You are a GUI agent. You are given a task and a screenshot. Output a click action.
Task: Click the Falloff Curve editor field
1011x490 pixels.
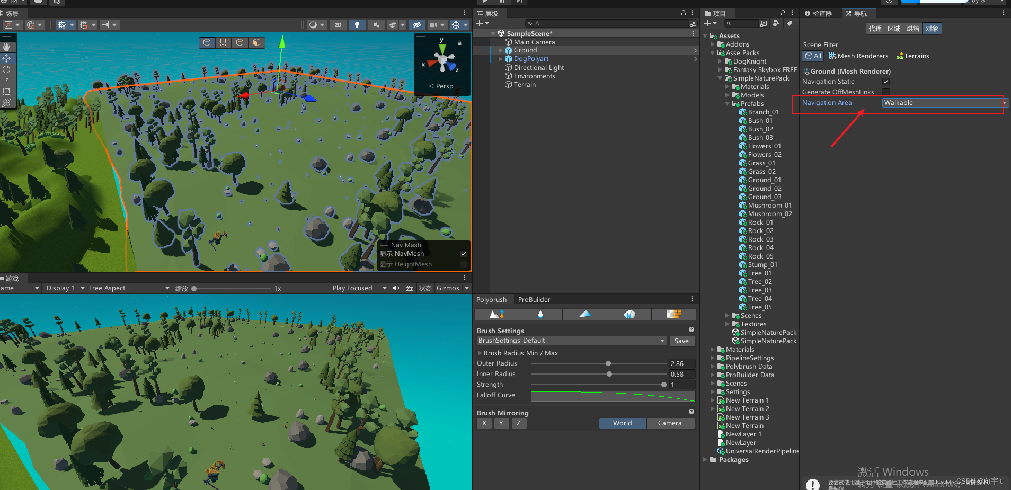tap(613, 396)
